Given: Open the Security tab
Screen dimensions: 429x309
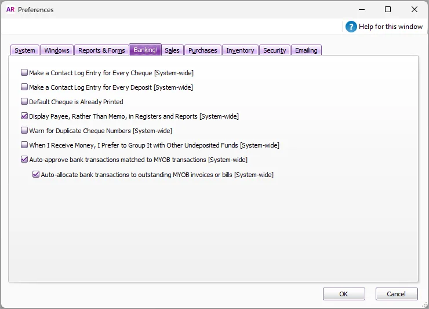Looking at the screenshot, I should [x=274, y=50].
